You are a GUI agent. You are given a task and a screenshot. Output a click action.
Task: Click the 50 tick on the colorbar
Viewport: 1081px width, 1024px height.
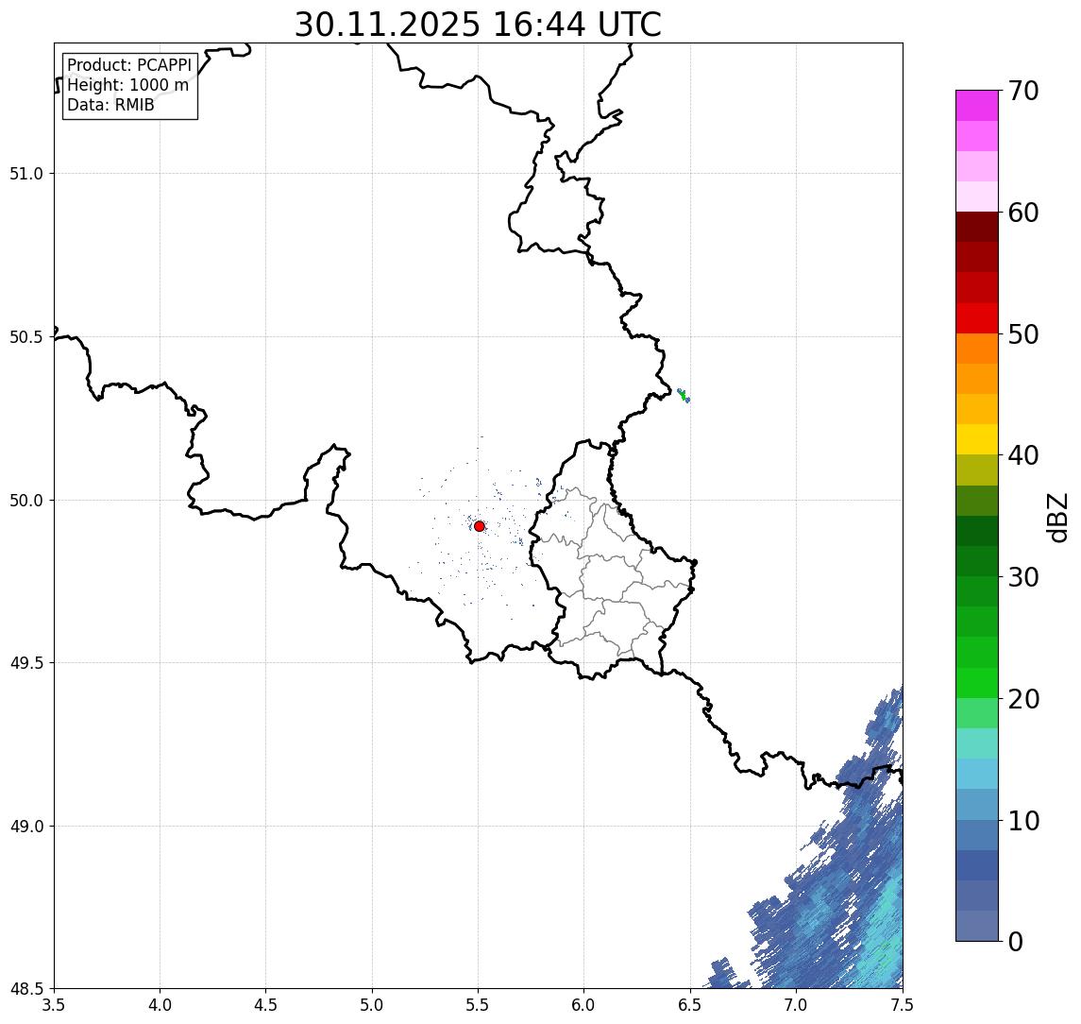[x=1023, y=334]
